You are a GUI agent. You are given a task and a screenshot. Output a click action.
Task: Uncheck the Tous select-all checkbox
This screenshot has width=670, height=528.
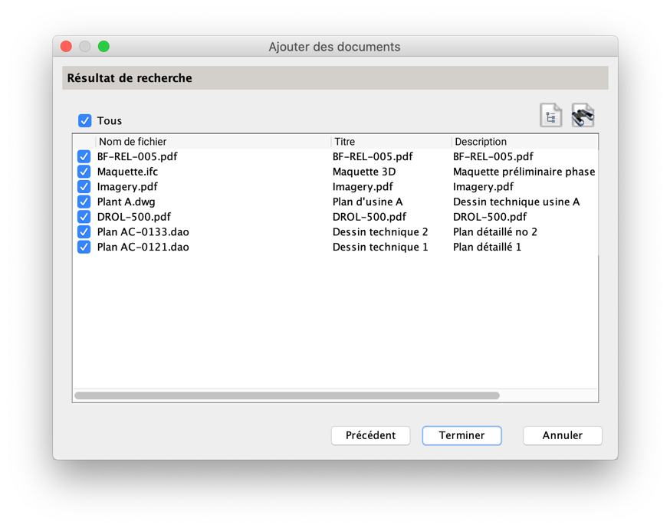pos(84,120)
